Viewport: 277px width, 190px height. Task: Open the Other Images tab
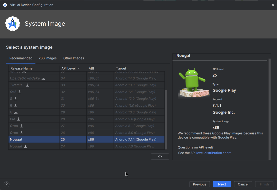74,58
